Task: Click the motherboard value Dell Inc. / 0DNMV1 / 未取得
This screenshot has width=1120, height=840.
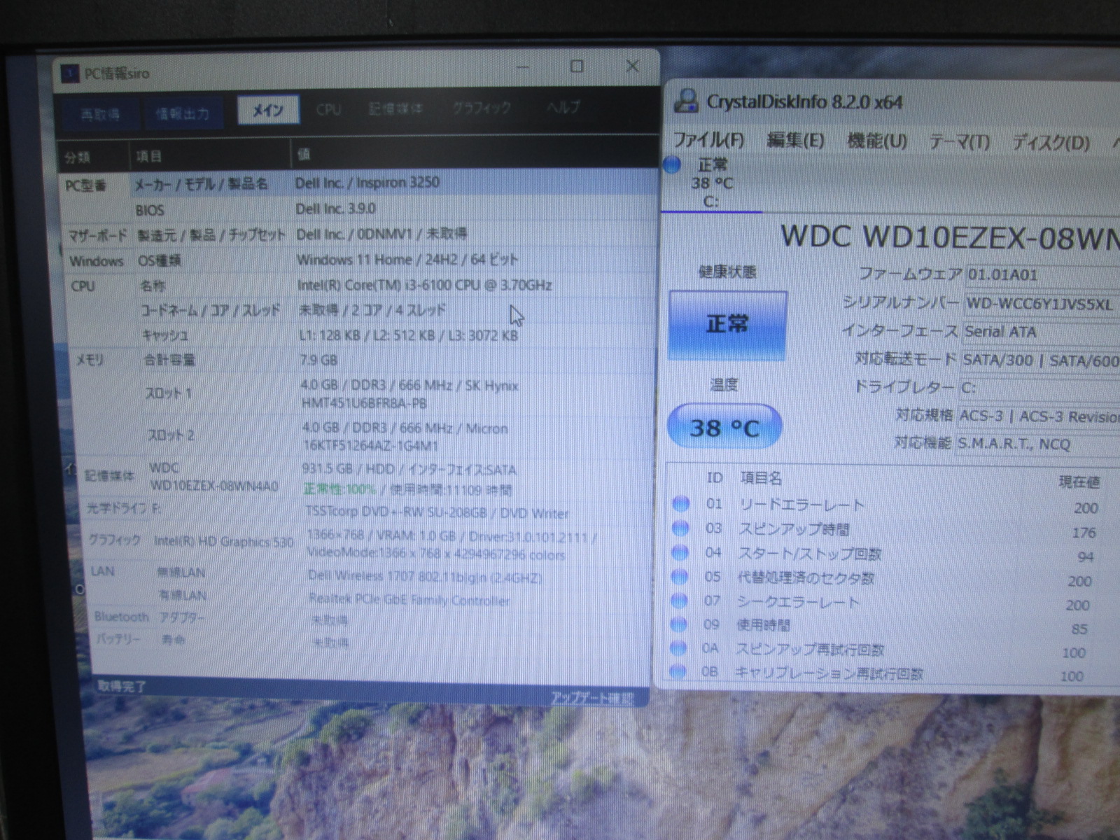Action: (x=381, y=234)
